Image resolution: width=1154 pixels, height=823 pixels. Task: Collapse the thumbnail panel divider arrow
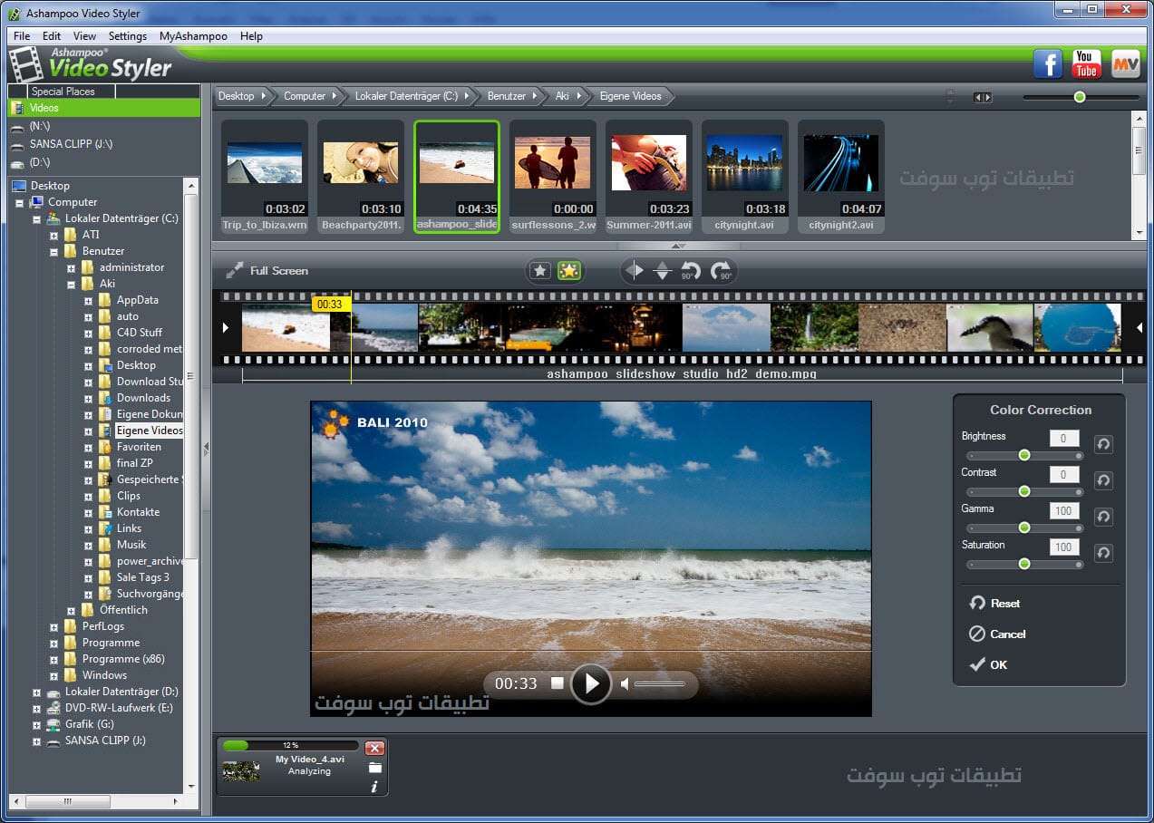tap(678, 246)
